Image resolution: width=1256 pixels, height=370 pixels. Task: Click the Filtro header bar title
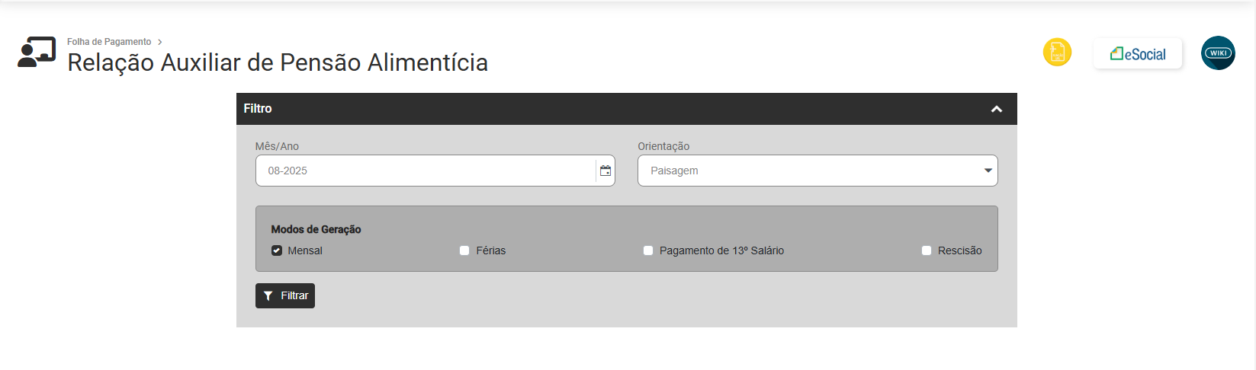click(258, 109)
